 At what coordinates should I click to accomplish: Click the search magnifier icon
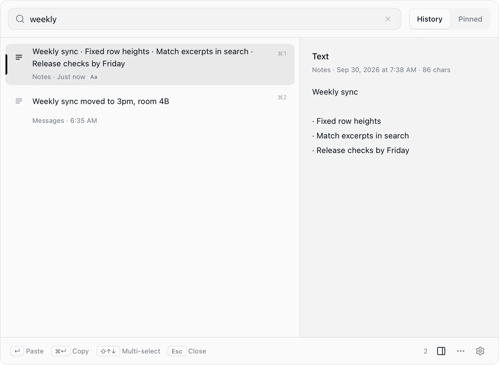pos(20,19)
